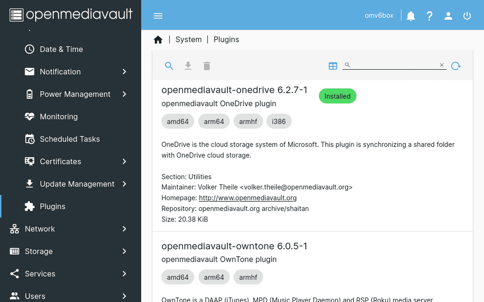Click owntone's armhf architecture chip
The image size is (484, 302).
[248, 277]
